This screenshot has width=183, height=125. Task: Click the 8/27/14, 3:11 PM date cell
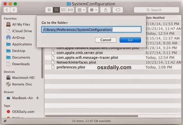(161, 53)
